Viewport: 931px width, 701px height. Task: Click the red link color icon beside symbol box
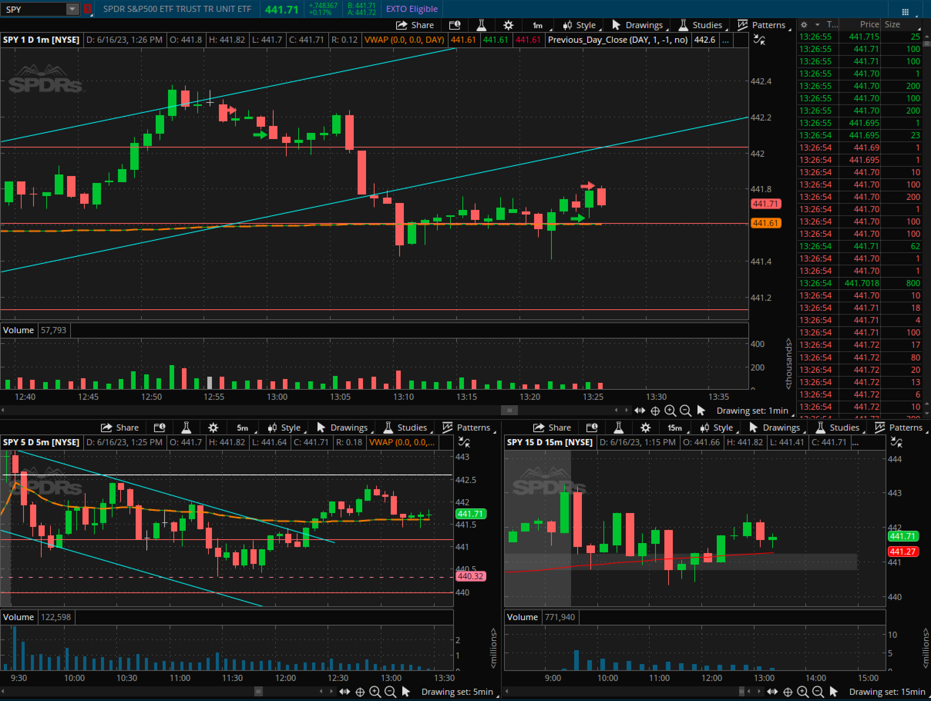[x=87, y=9]
